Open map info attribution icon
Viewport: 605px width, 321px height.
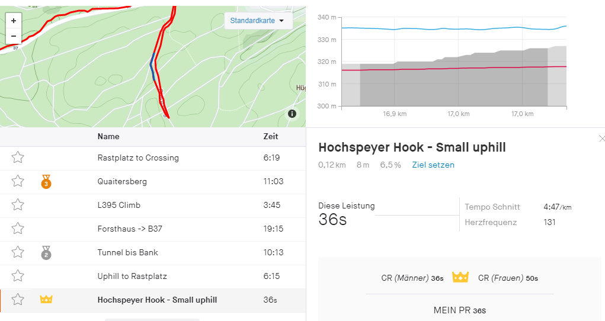292,114
